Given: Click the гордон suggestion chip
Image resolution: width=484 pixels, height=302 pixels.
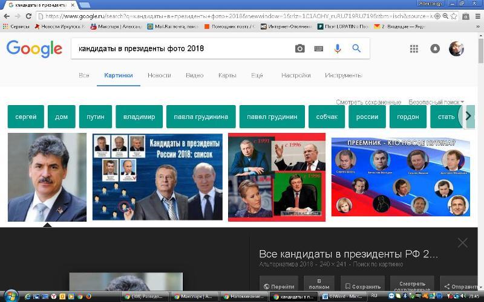Looking at the screenshot, I should [x=408, y=117].
